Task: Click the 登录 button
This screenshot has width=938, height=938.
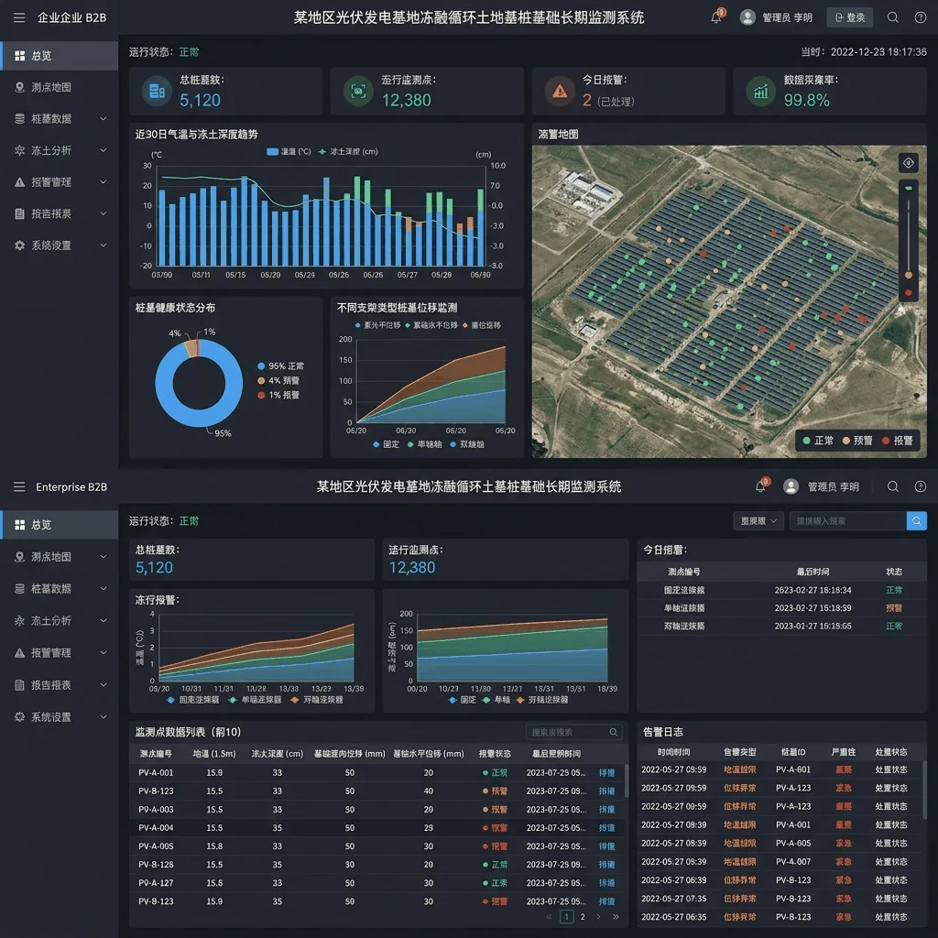Action: tap(850, 17)
